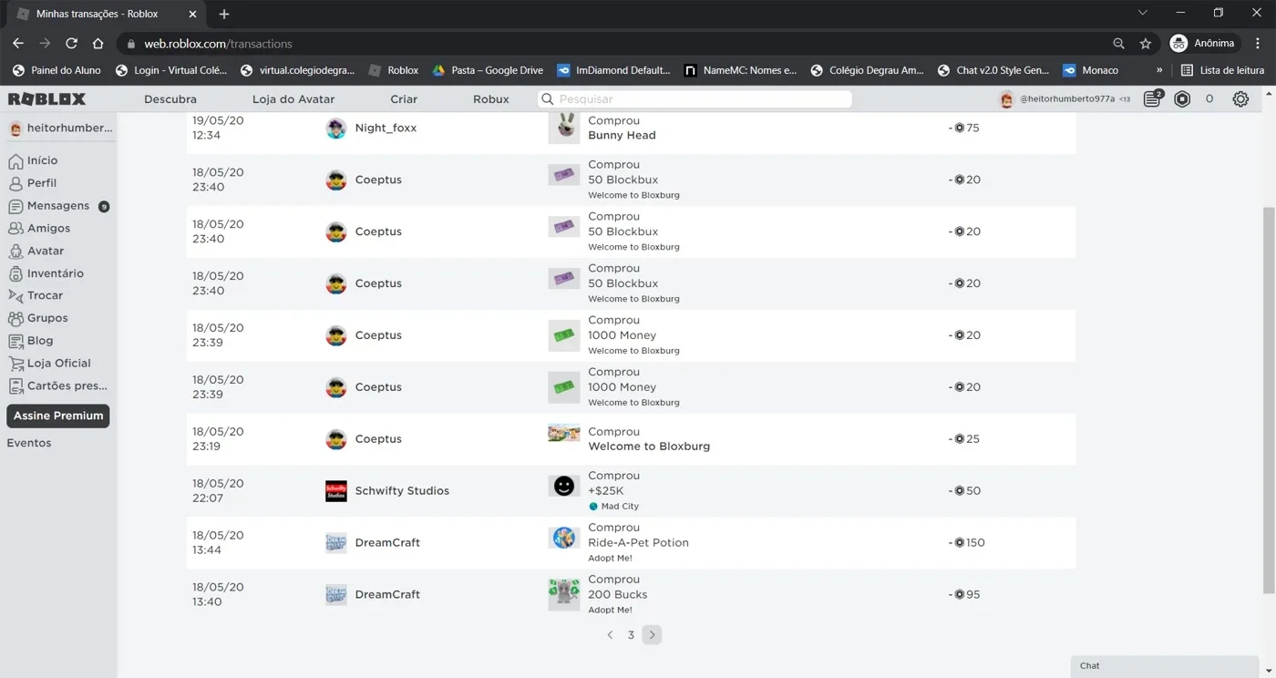The width and height of the screenshot is (1276, 678).
Task: Open Loja do Avatar menu
Action: tap(293, 99)
